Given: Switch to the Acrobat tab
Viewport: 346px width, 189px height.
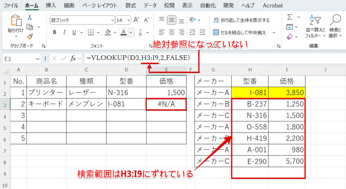Looking at the screenshot, I should click(x=273, y=6).
